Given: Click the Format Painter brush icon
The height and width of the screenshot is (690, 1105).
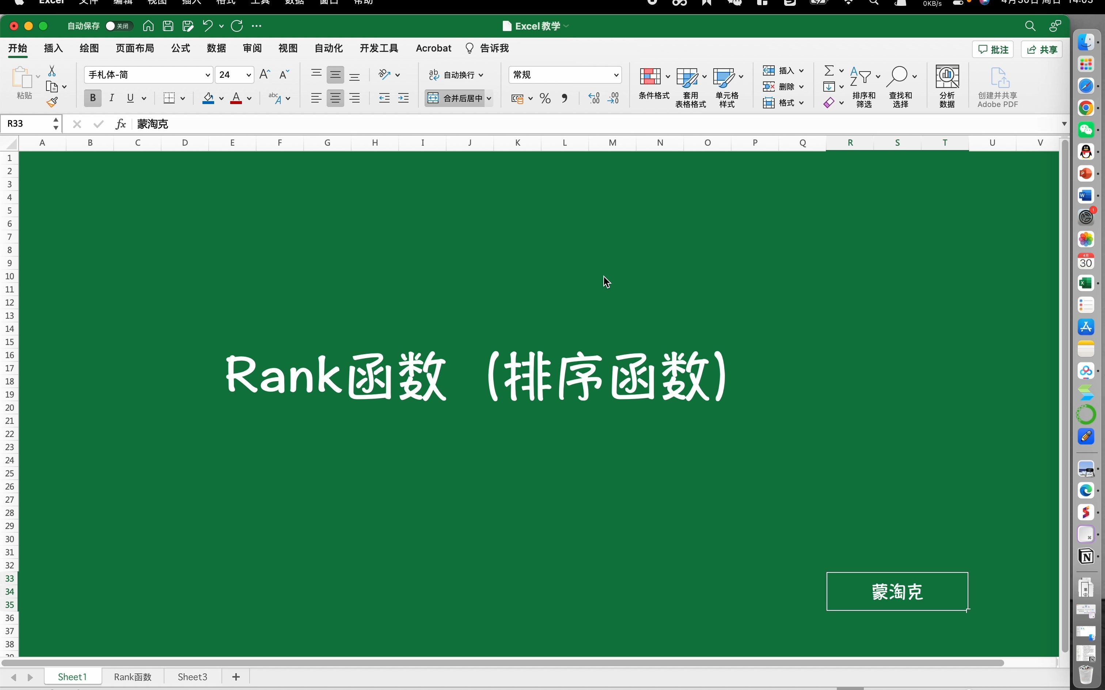Looking at the screenshot, I should [52, 102].
